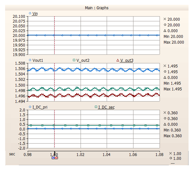The image size is (193, 170).
Task: Click the X marker handle under time axis
Action: [53, 158]
